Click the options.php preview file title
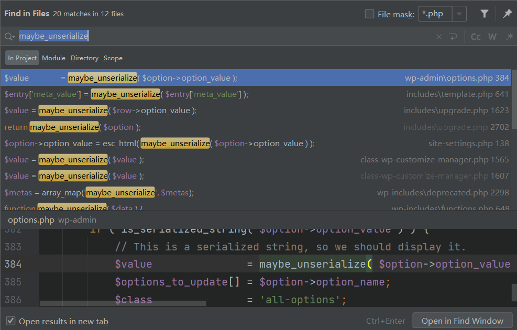The image size is (517, 330). coord(31,220)
